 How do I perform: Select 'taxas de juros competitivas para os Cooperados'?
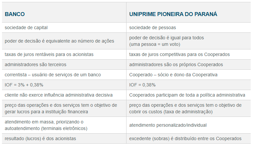pyautogui.click(x=179, y=55)
